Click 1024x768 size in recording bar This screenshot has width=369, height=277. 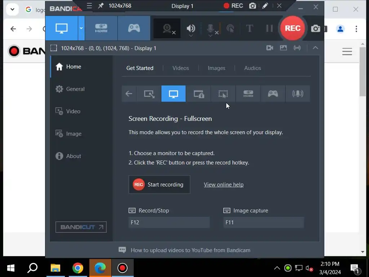[120, 6]
